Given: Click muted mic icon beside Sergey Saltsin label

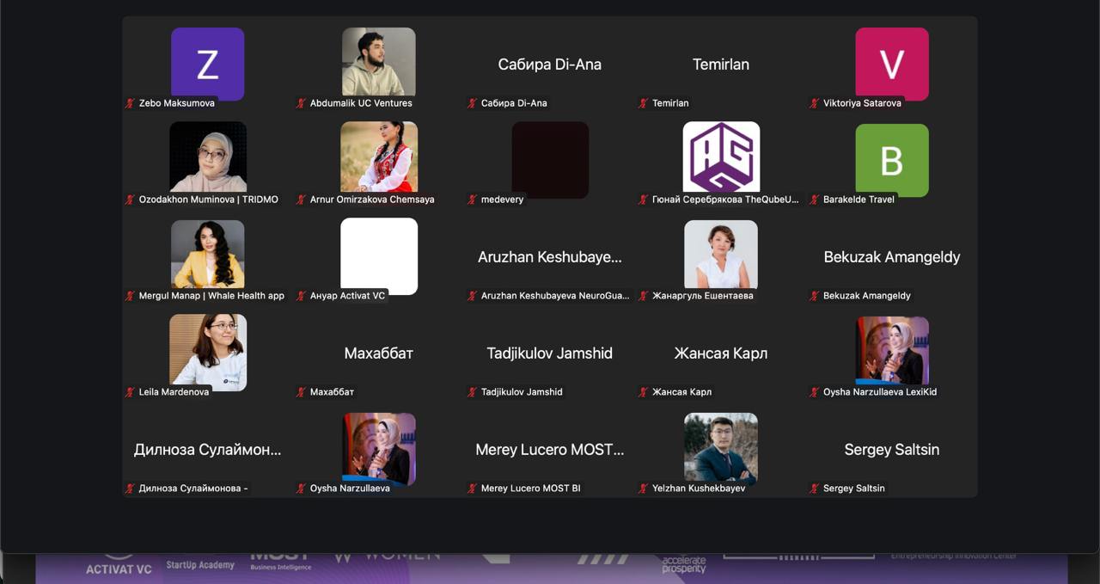Looking at the screenshot, I should pyautogui.click(x=815, y=489).
